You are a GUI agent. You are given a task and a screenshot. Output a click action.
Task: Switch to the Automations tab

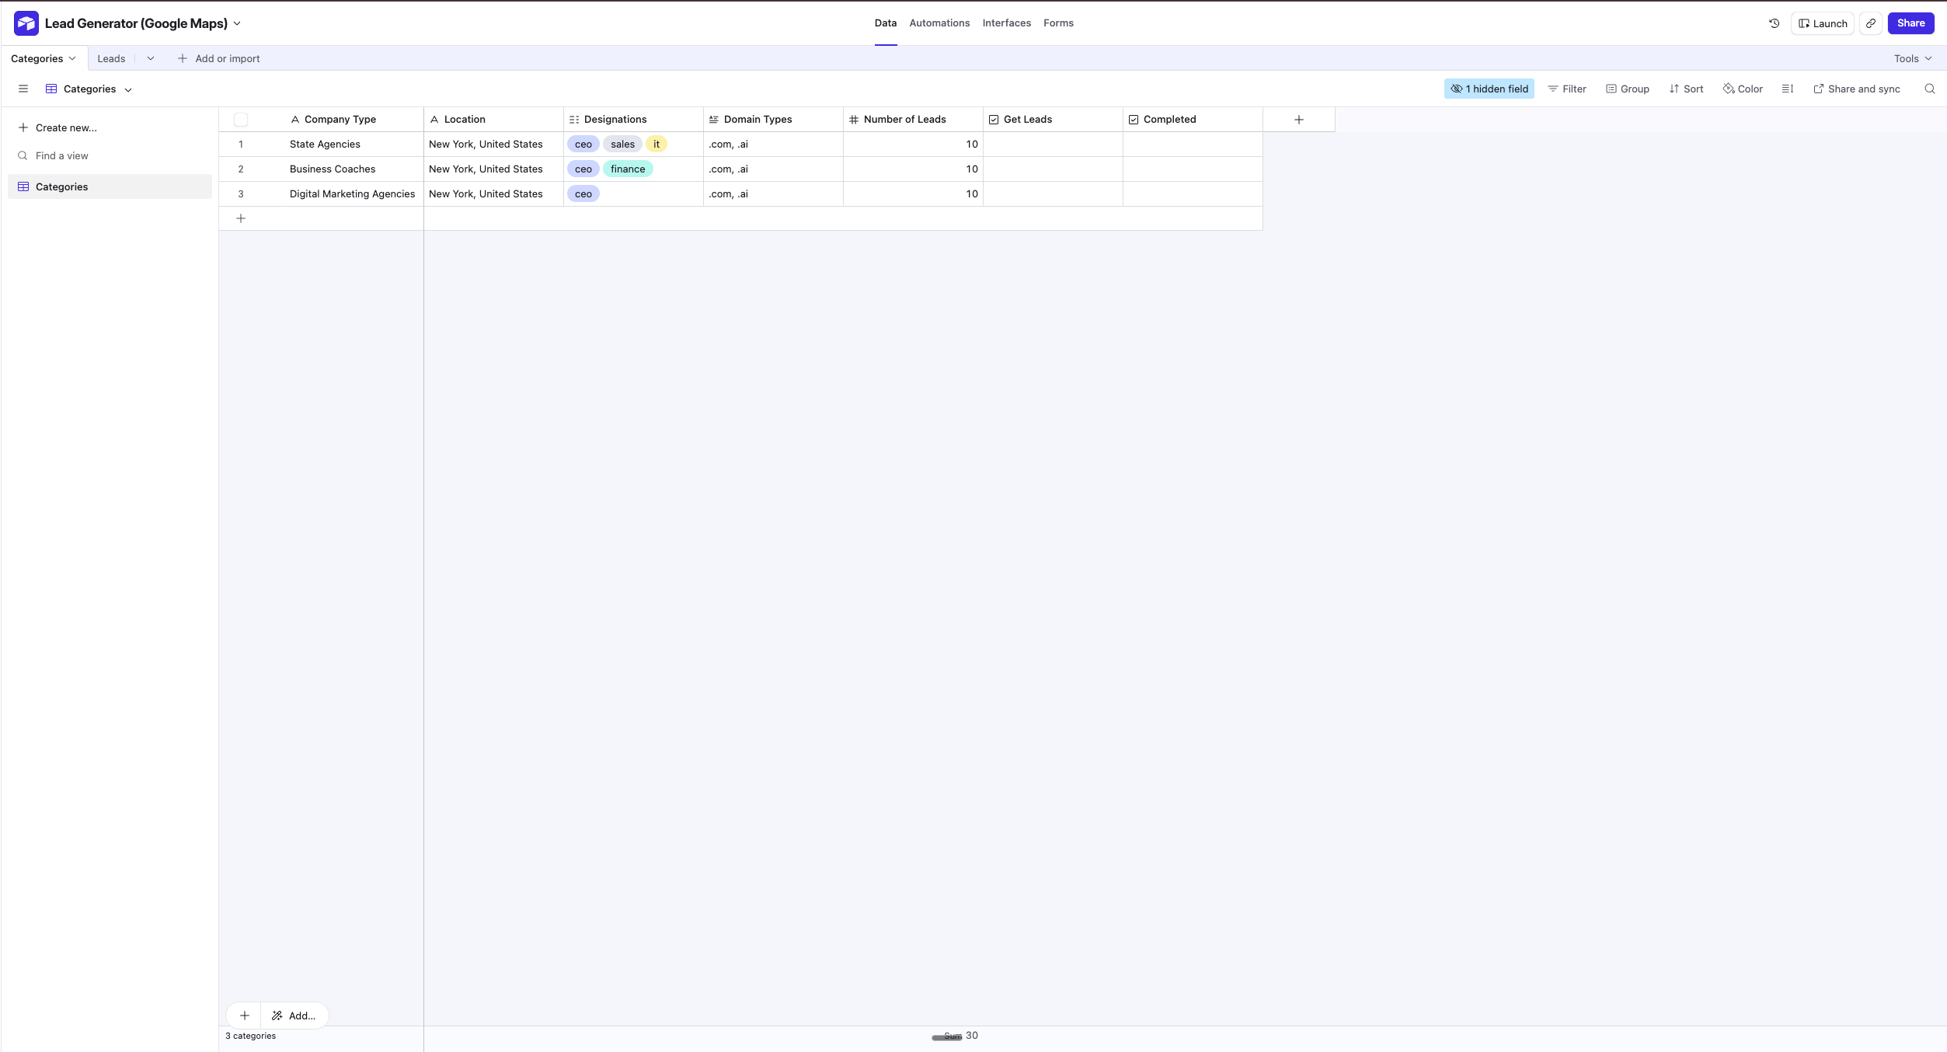pyautogui.click(x=939, y=23)
